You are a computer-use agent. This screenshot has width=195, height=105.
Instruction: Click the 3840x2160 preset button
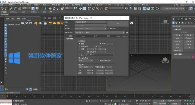[x=109, y=73]
